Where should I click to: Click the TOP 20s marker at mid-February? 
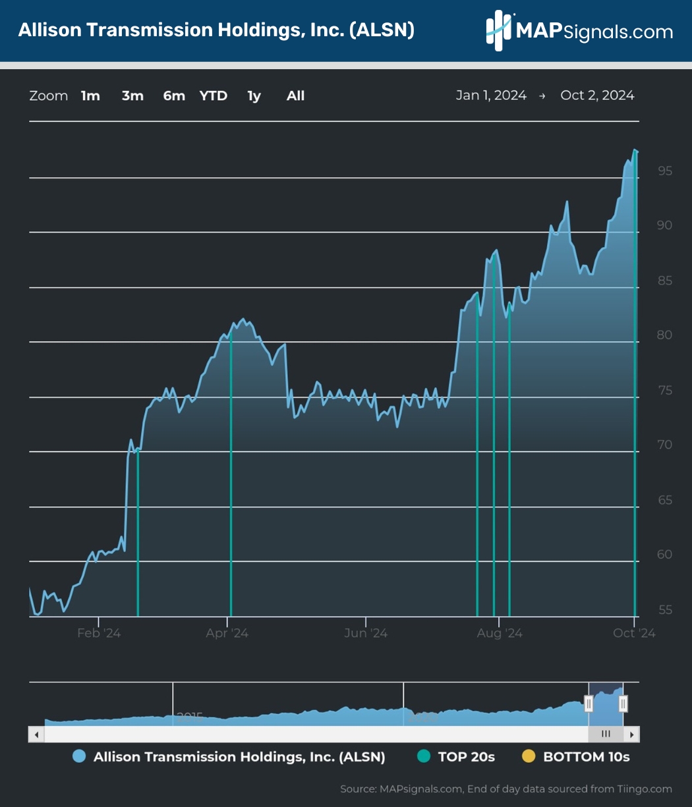137,532
